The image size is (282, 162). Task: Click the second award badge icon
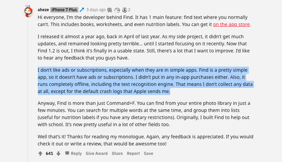[x=117, y=10]
